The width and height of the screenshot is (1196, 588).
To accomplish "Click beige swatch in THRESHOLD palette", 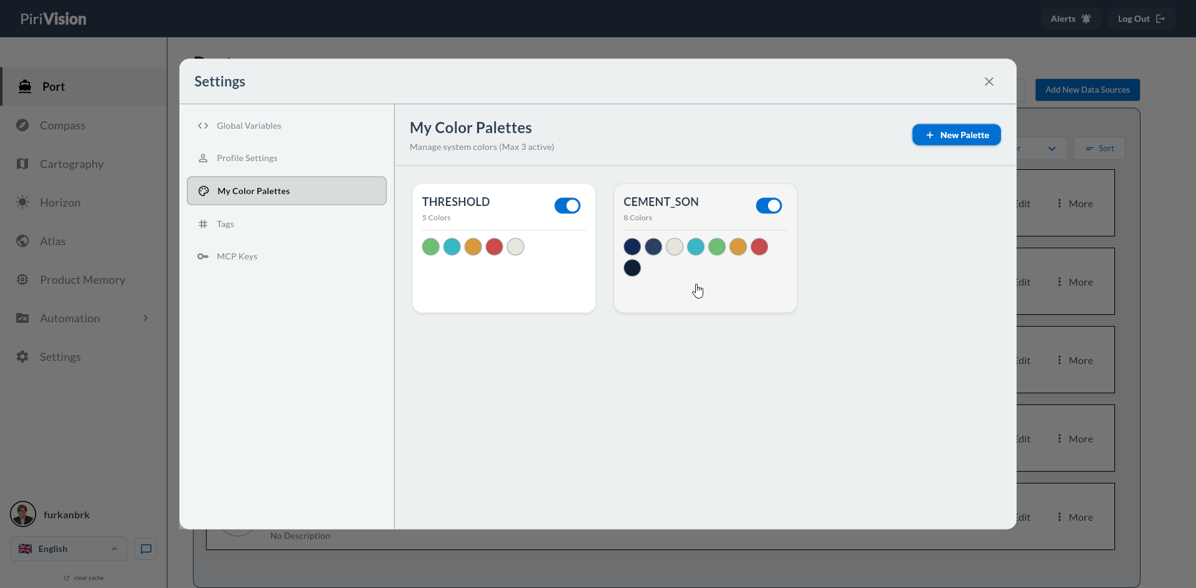I will tap(516, 247).
